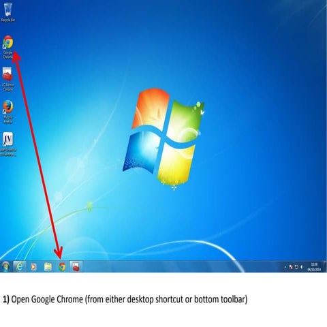Click the Show Desktop strip beside the clock
The height and width of the screenshot is (327, 327).
[x=325, y=267]
